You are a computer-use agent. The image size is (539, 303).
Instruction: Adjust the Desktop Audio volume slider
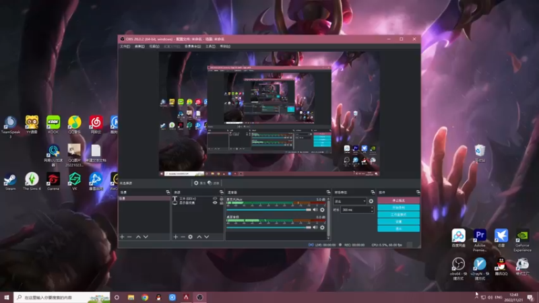[x=269, y=228]
